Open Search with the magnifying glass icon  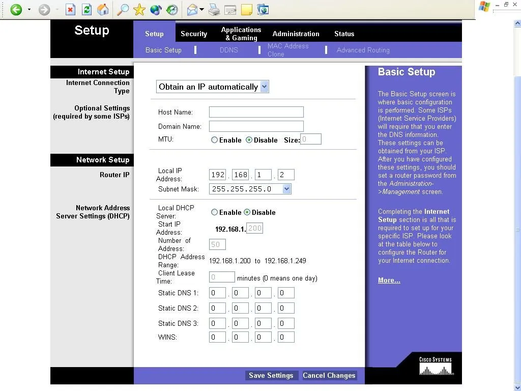pyautogui.click(x=123, y=10)
